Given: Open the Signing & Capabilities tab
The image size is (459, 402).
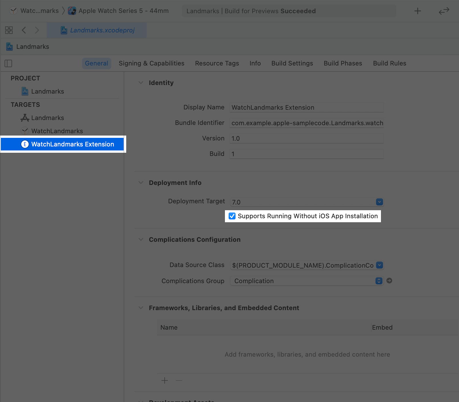Looking at the screenshot, I should (151, 63).
